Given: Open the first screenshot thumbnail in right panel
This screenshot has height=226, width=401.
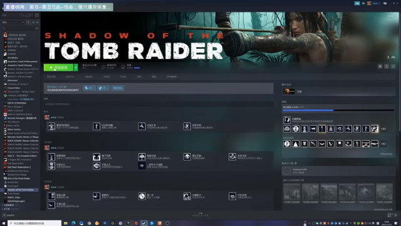Looking at the screenshot, I should pos(292,193).
